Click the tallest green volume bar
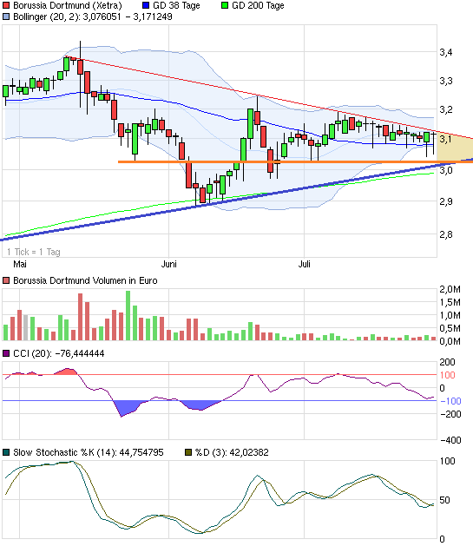The width and height of the screenshot is (473, 546). pyautogui.click(x=128, y=315)
